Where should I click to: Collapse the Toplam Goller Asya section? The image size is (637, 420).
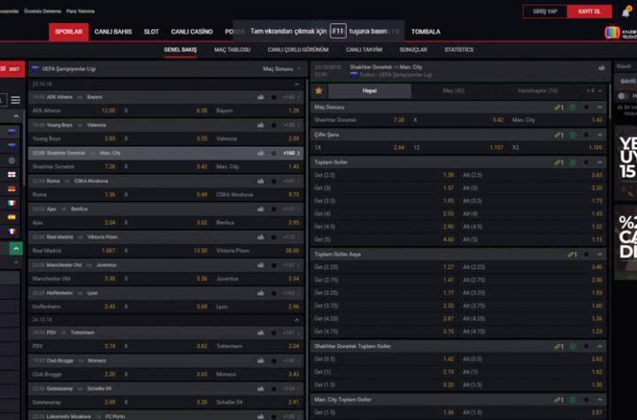[600, 255]
